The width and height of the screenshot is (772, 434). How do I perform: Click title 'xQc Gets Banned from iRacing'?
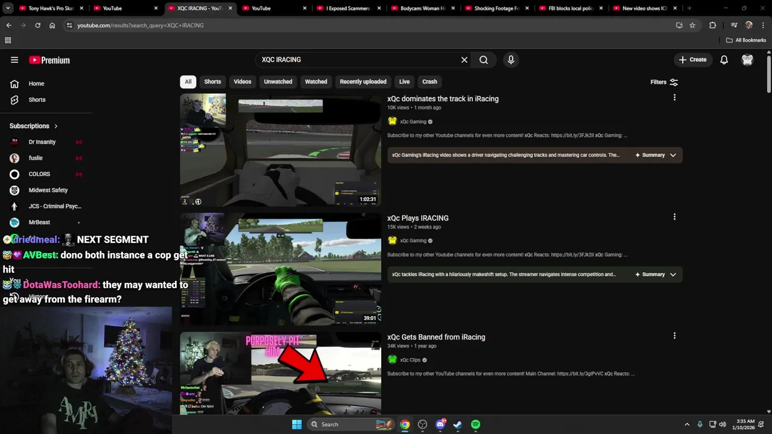[436, 337]
